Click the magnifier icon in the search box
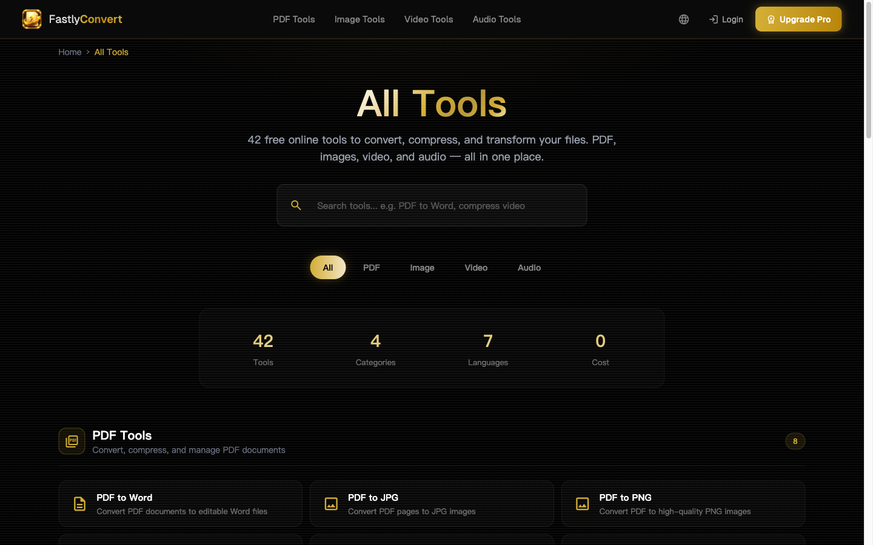 [x=296, y=205]
